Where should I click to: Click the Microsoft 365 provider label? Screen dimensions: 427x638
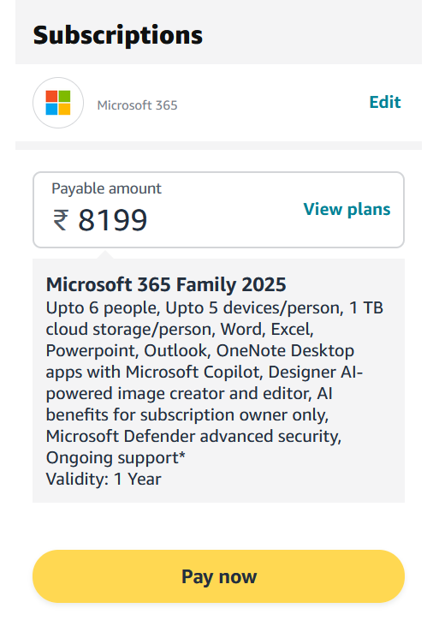pyautogui.click(x=138, y=105)
